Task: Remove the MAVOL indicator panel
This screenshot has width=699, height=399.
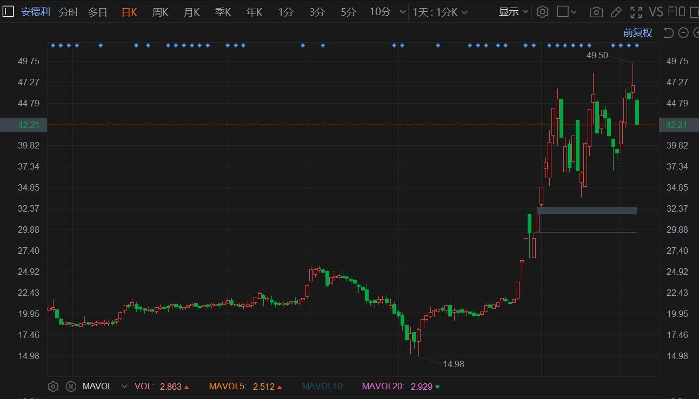Action: 71,387
